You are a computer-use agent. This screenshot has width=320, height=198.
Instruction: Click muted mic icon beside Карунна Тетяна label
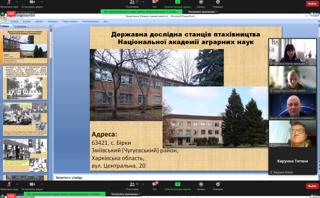pos(271,172)
